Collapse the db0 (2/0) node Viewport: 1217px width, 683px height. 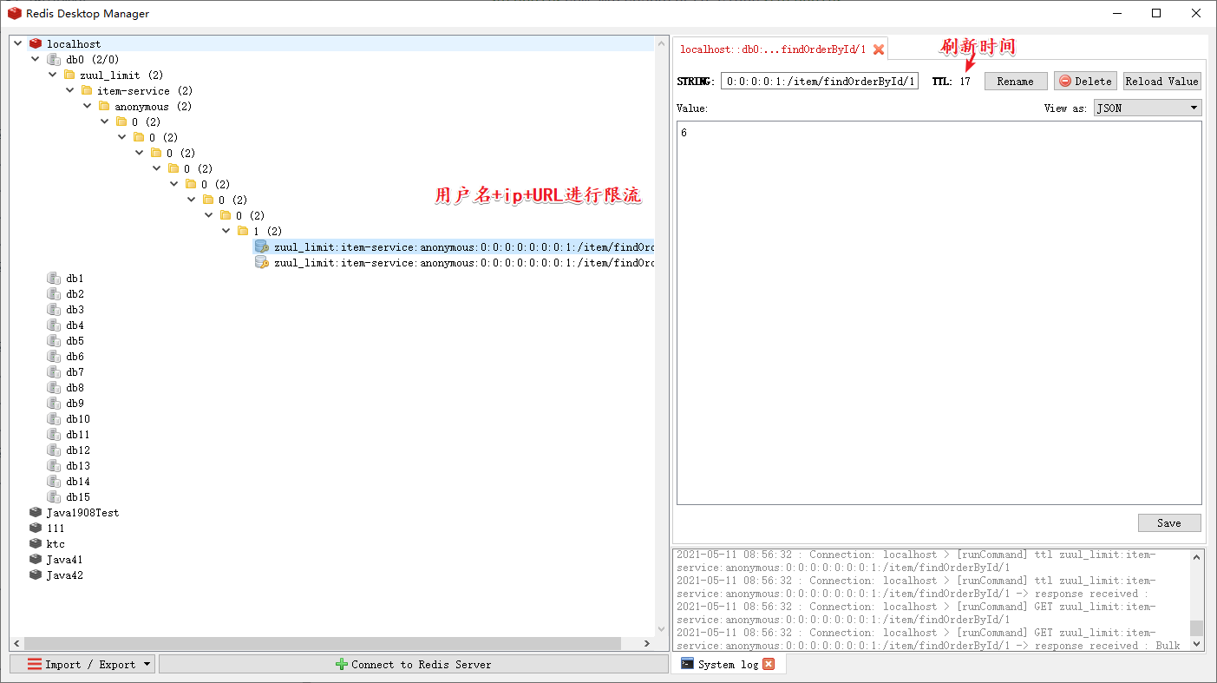click(36, 59)
